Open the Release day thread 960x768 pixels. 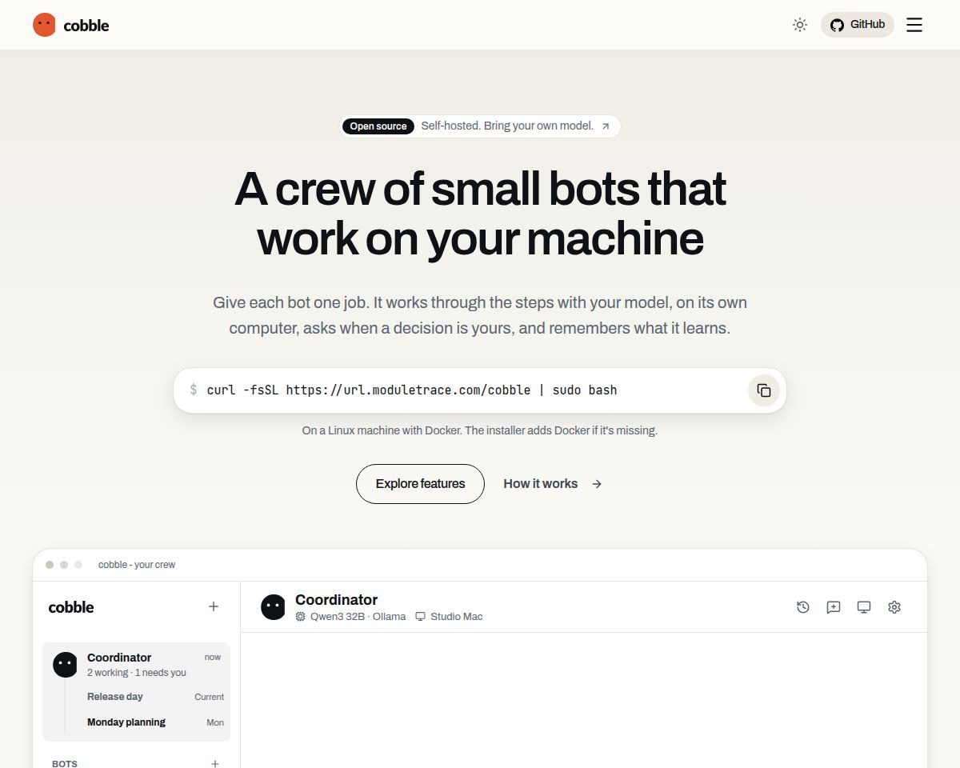(x=155, y=697)
